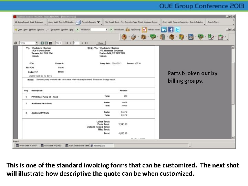Click Print Count Sheet

112,22
